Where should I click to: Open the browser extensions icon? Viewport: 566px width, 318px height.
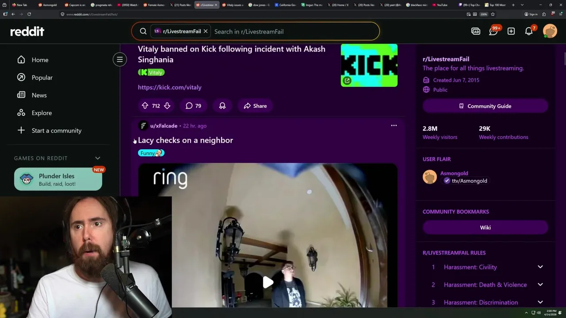(544, 14)
